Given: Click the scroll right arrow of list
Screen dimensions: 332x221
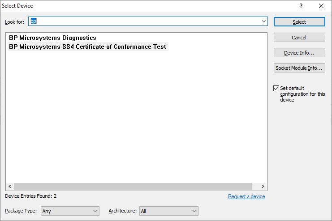Looking at the screenshot, I should pyautogui.click(x=263, y=186).
